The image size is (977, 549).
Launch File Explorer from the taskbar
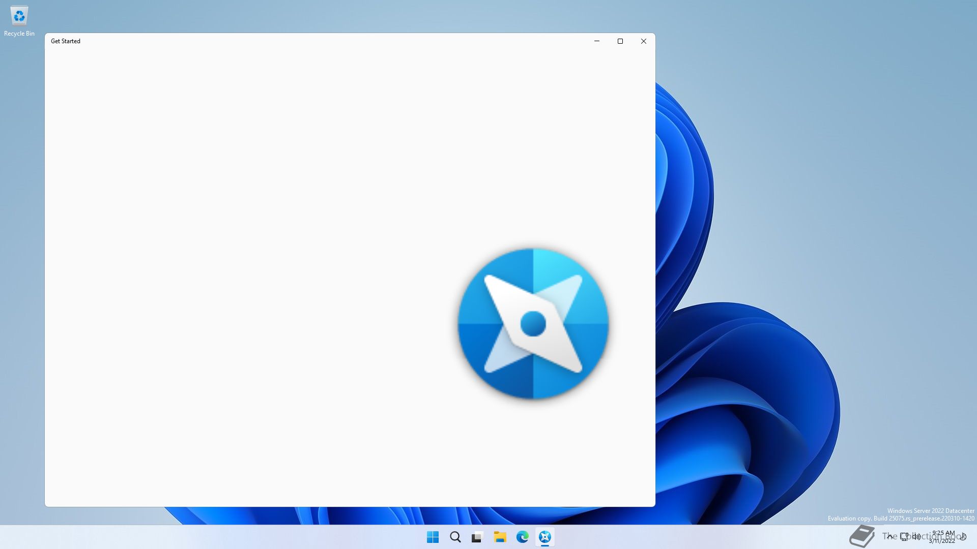pyautogui.click(x=500, y=537)
